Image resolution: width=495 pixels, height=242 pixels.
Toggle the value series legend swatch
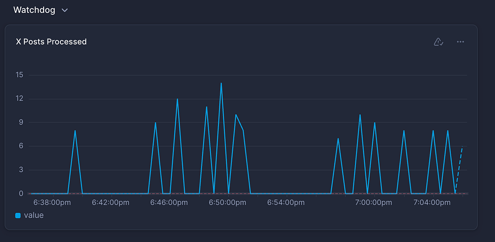[18, 215]
